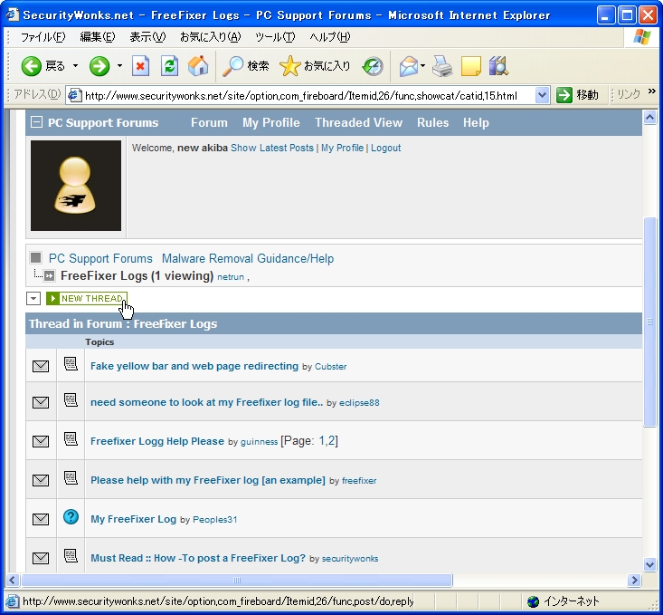Click the gray square beside PC Support Forums breadcrumb
Viewport: 663px width, 615px height.
[x=36, y=257]
